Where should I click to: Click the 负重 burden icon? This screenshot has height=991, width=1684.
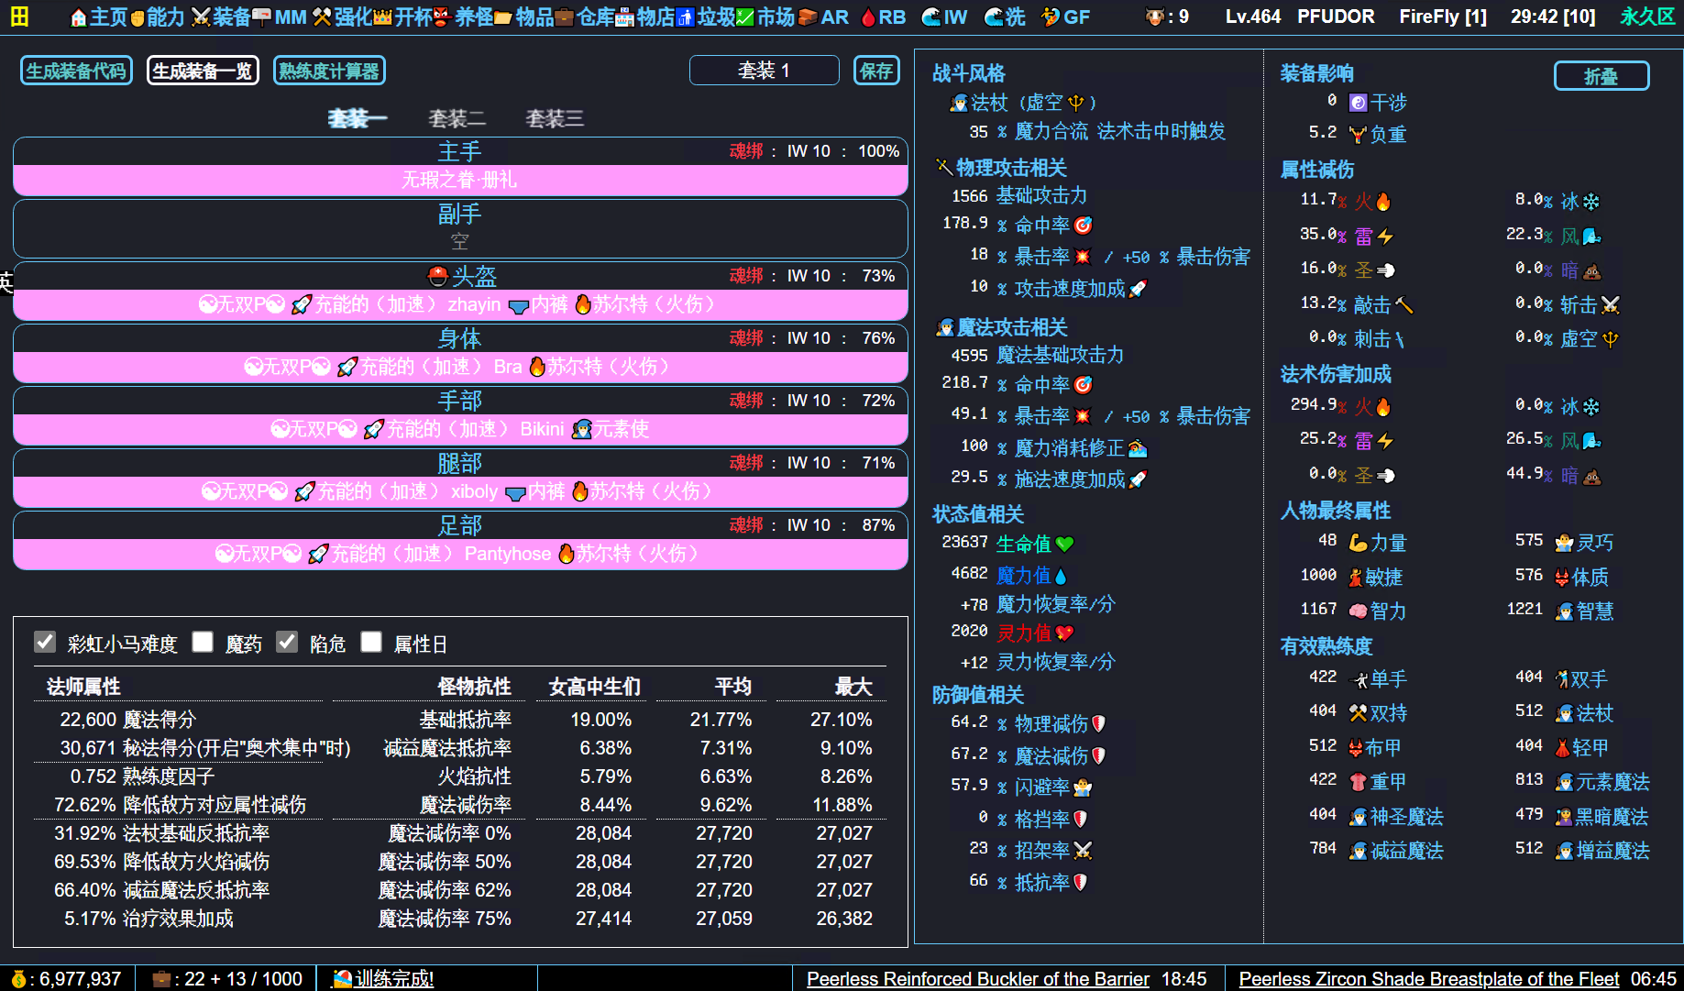coord(1359,135)
